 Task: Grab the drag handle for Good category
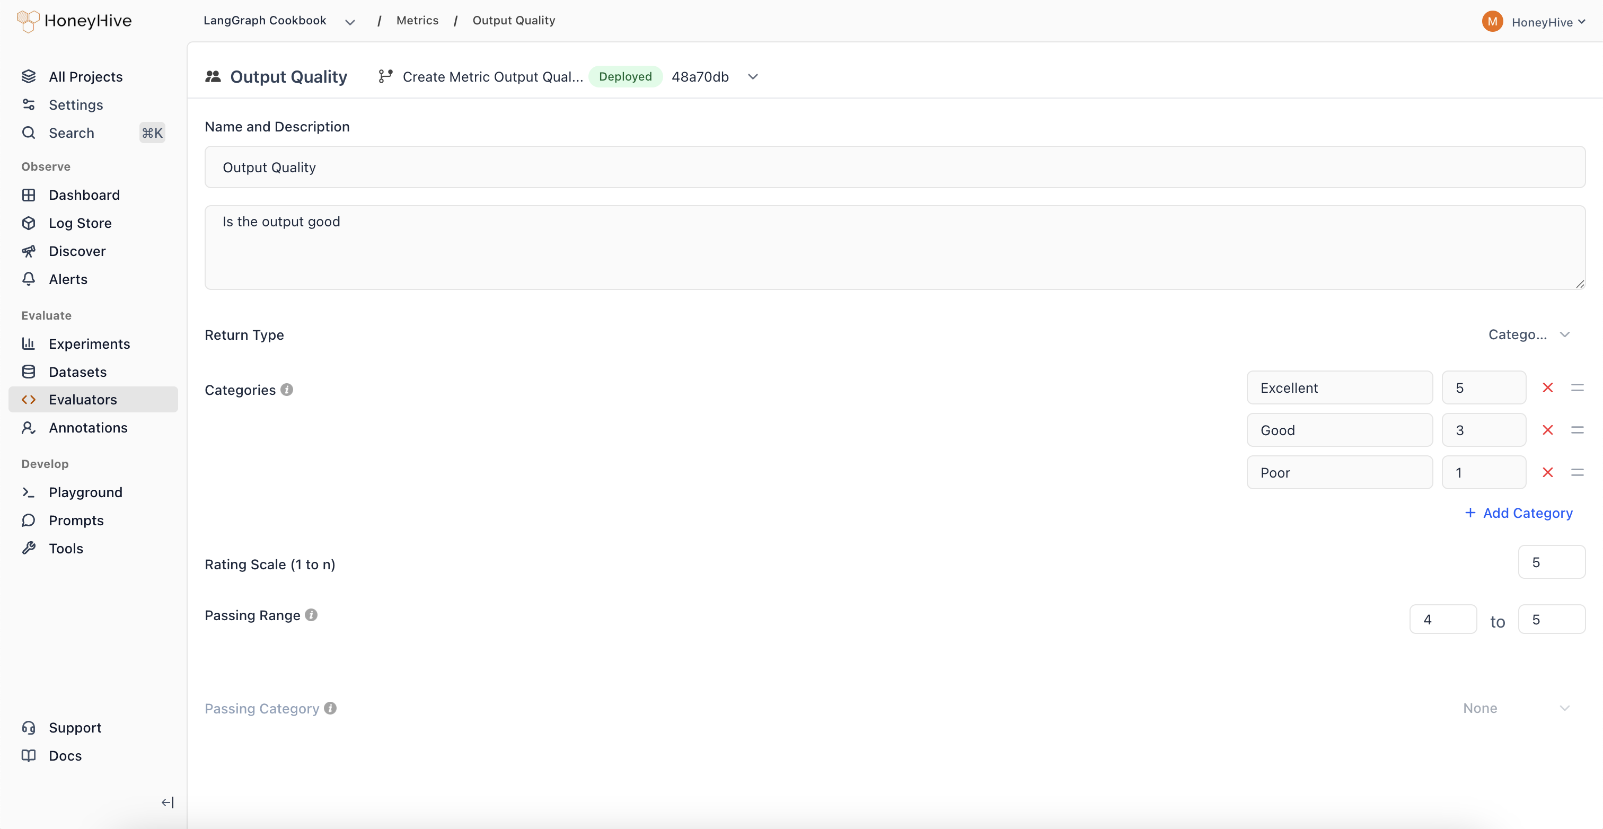click(x=1577, y=430)
